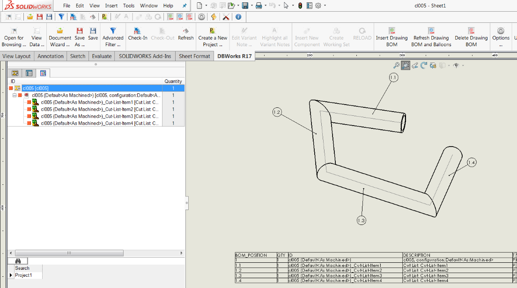Click Create a New Project button
Image resolution: width=517 pixels, height=288 pixels.
pyautogui.click(x=213, y=37)
